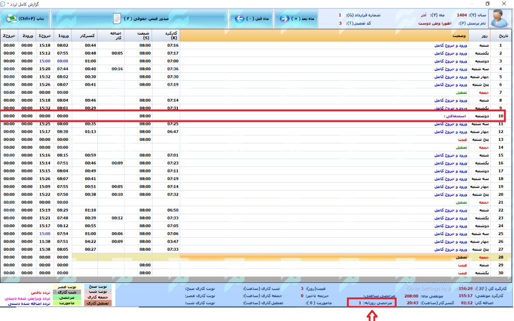This screenshot has width=514, height=321.
Task: Select the اضافه کار column header
Action: [x=111, y=36]
